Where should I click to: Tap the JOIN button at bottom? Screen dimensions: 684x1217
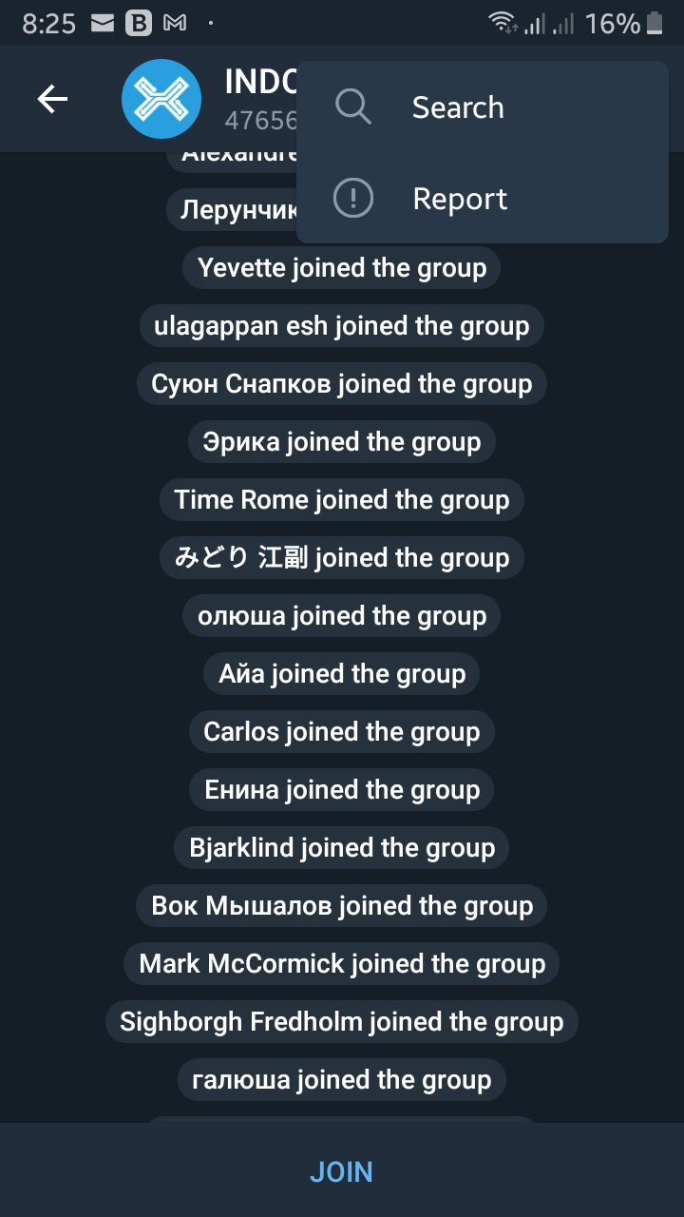coord(342,1171)
